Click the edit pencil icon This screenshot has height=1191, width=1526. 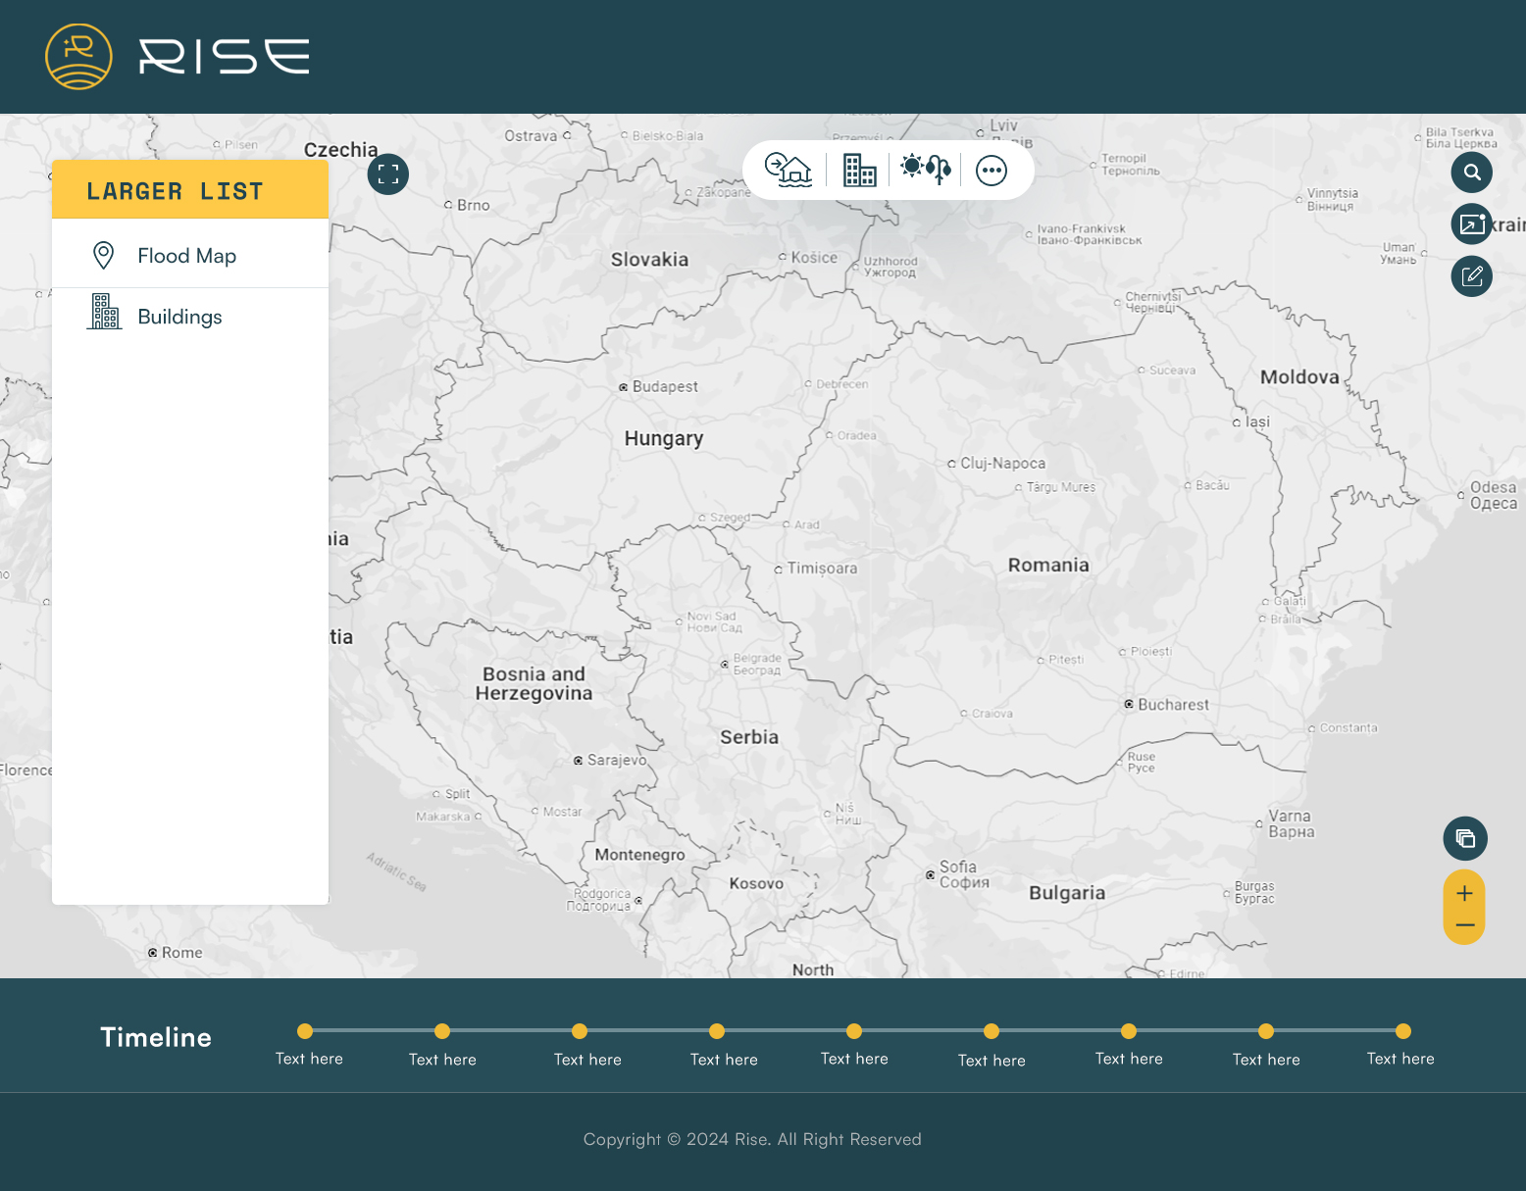[1471, 276]
